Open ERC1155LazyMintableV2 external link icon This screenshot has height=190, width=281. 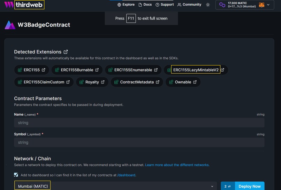222,70
